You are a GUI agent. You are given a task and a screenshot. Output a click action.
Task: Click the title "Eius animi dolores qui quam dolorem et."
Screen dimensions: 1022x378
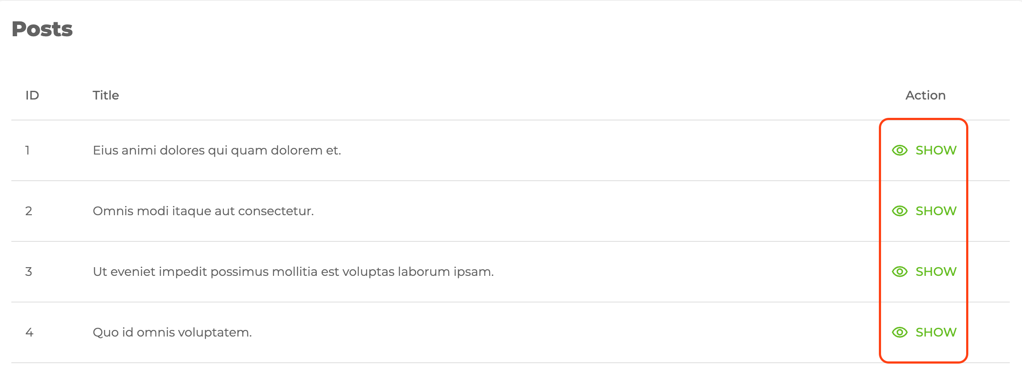[x=217, y=151]
